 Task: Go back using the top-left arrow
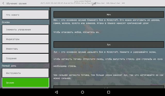tap(3, 3)
